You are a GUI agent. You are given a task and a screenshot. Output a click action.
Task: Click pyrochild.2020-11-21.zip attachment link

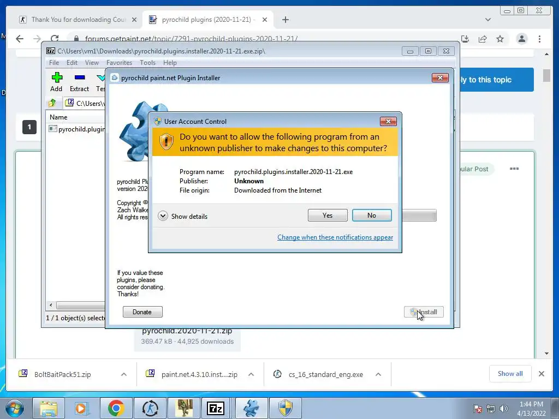(187, 331)
